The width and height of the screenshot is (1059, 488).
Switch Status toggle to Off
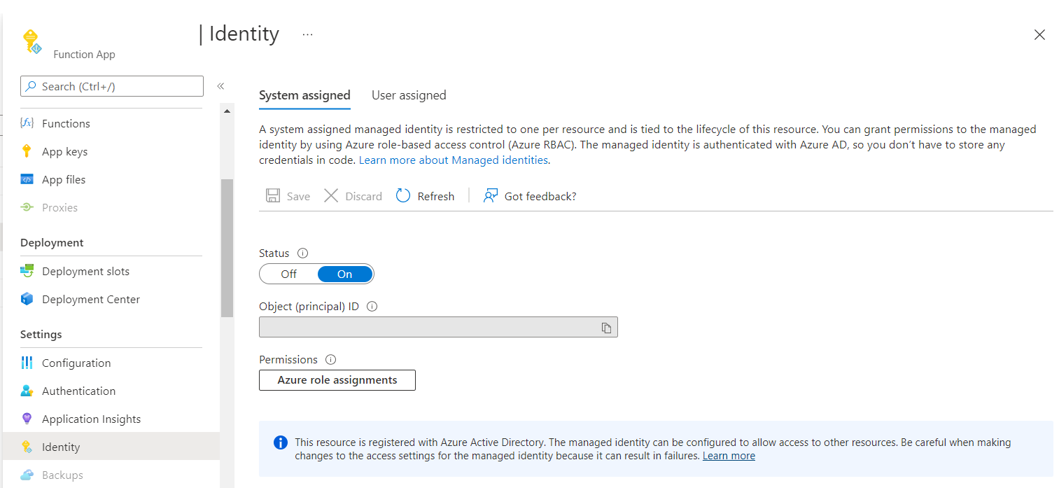(288, 274)
